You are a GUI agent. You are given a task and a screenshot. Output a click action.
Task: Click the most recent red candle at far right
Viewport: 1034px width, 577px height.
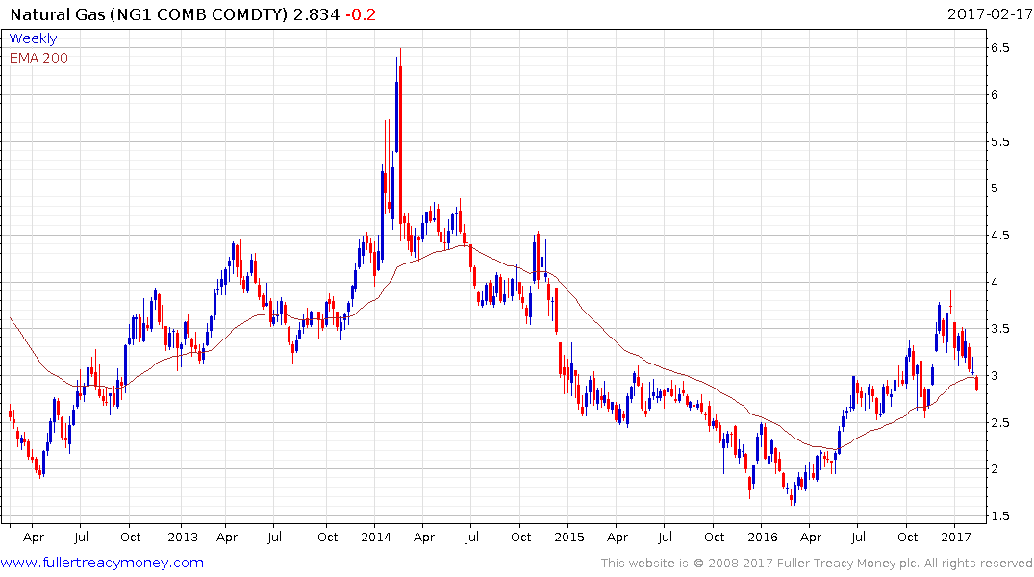977,384
